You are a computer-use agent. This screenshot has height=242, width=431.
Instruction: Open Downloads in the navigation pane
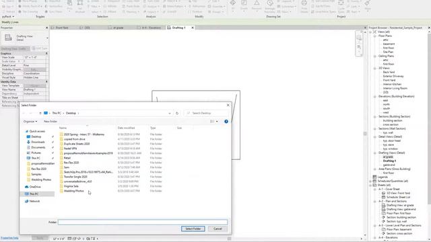point(38,142)
